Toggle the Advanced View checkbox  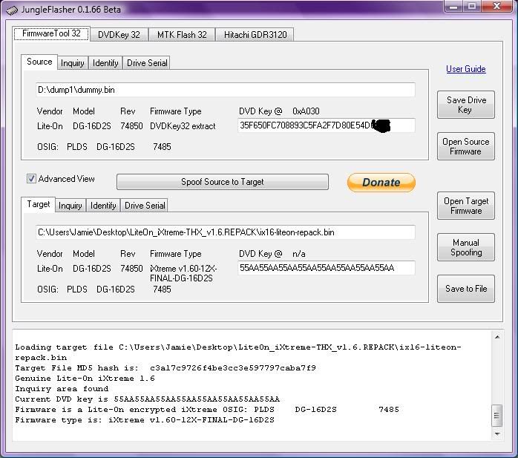[32, 179]
